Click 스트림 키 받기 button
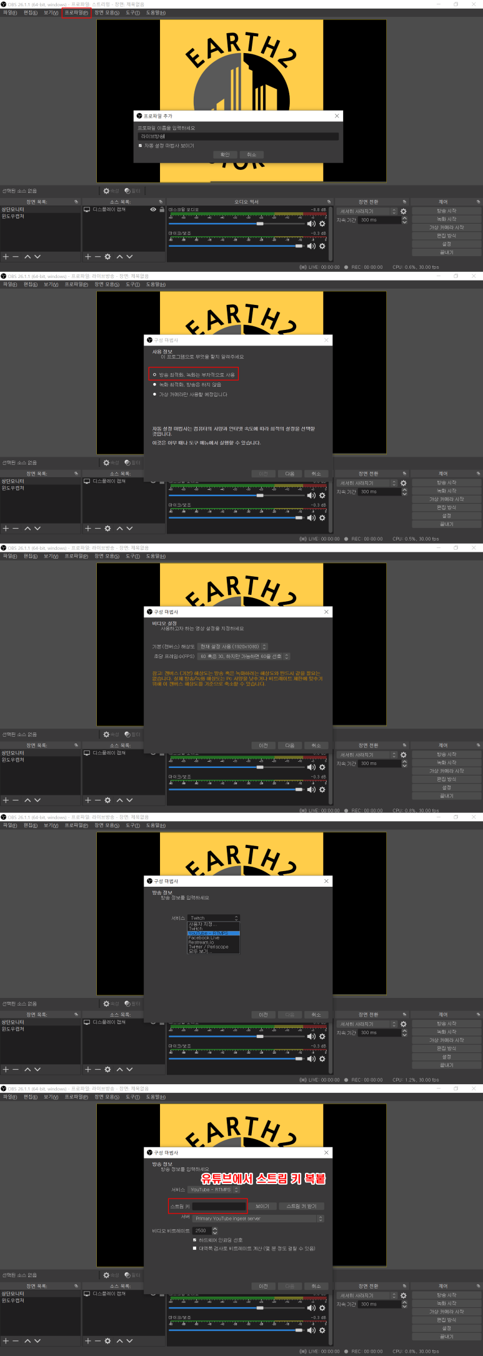 pos(302,1206)
